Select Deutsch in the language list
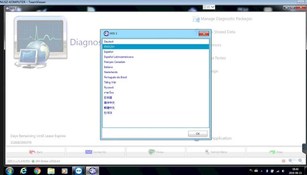 (156, 42)
